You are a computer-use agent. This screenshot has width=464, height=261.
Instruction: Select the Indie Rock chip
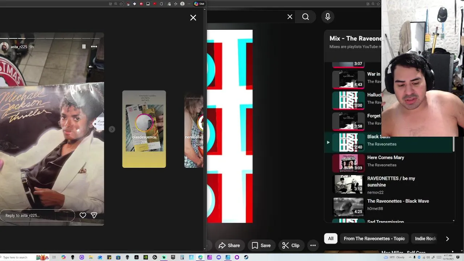point(426,239)
